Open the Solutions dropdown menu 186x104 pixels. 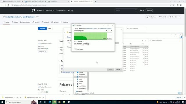[50, 10]
